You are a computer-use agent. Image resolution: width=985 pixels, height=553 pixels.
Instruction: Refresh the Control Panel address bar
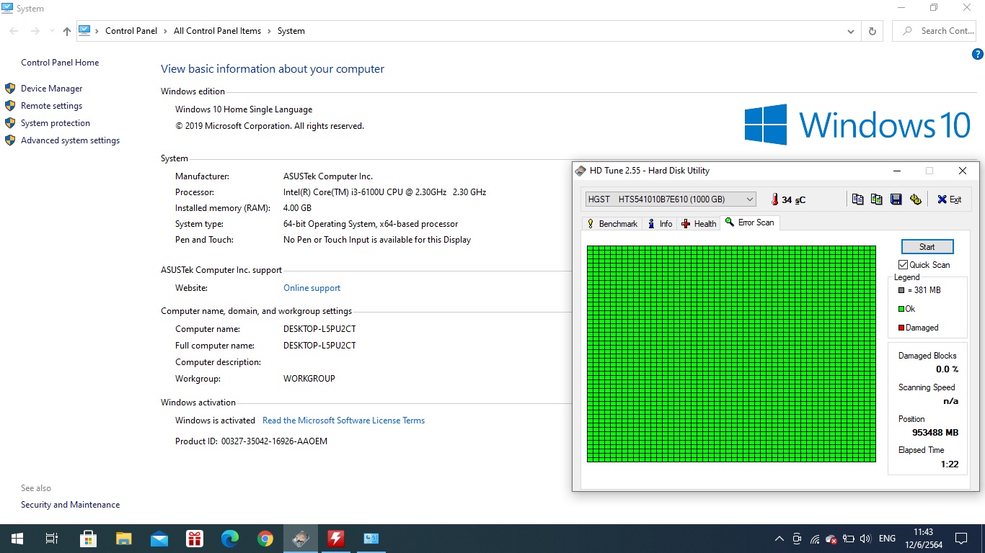[x=873, y=31]
